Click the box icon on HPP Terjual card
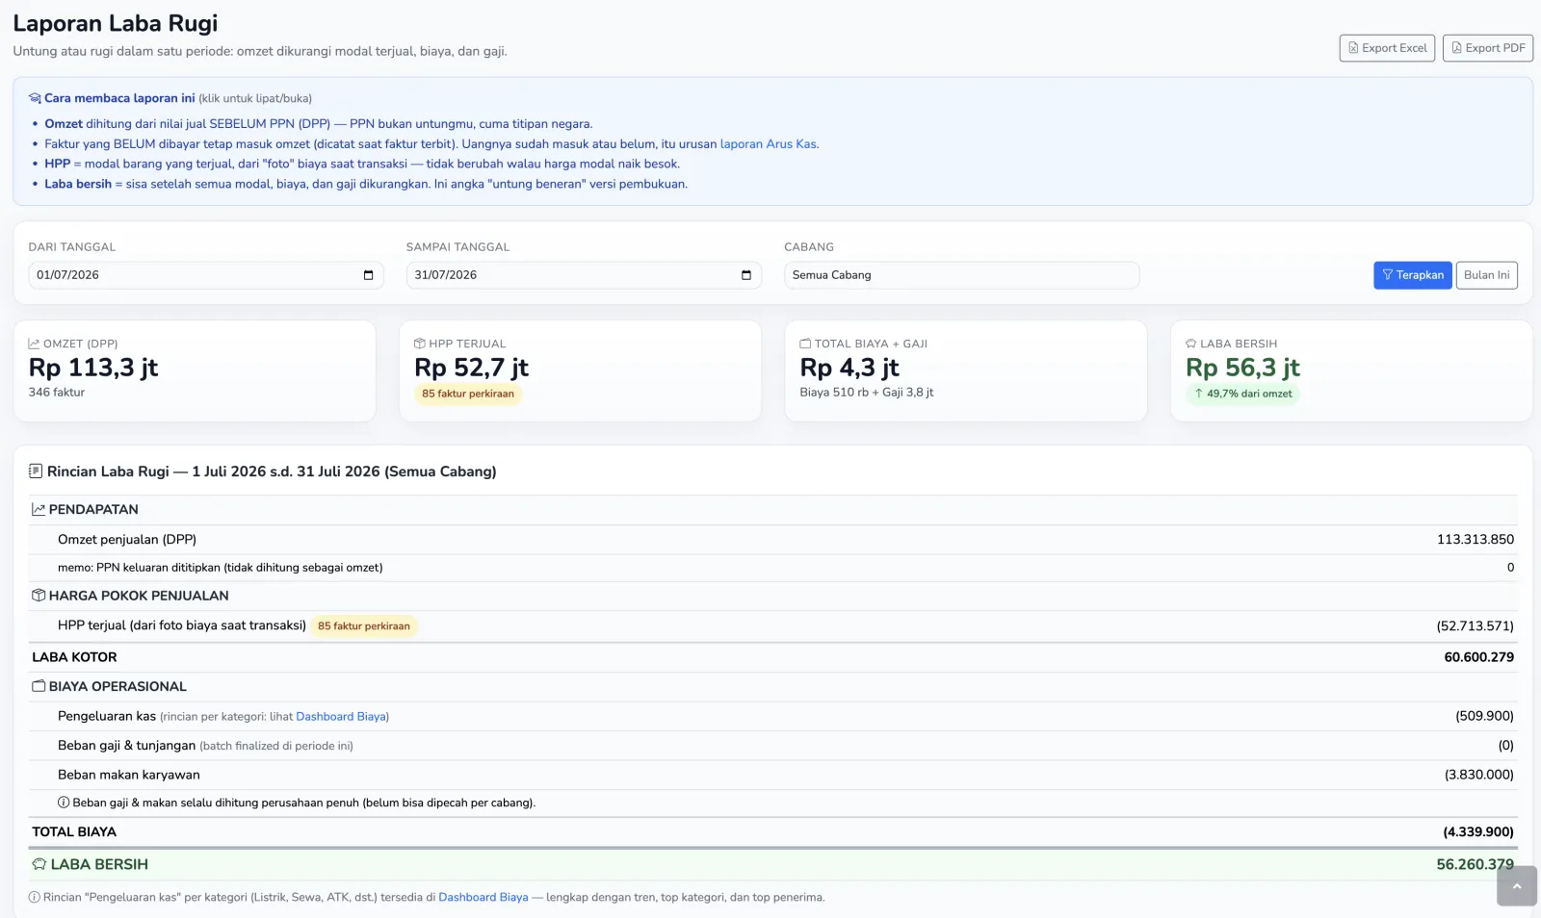The image size is (1541, 918). [420, 344]
